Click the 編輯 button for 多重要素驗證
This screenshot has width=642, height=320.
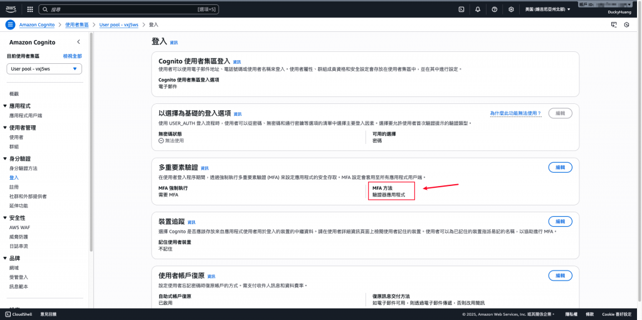(560, 167)
